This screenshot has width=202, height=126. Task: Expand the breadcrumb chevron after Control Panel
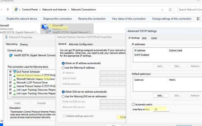(x=40, y=10)
